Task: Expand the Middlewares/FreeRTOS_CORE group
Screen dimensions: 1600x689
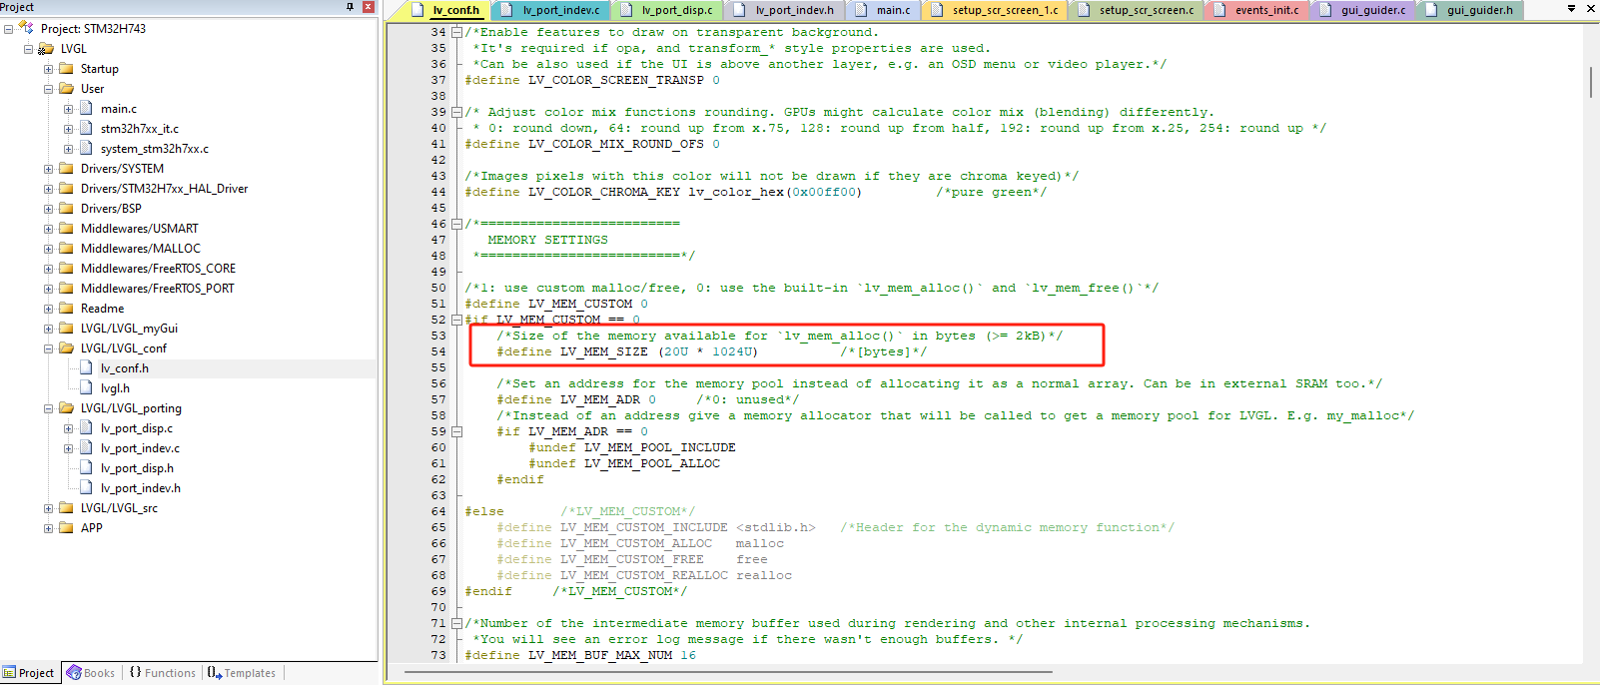Action: 48,269
